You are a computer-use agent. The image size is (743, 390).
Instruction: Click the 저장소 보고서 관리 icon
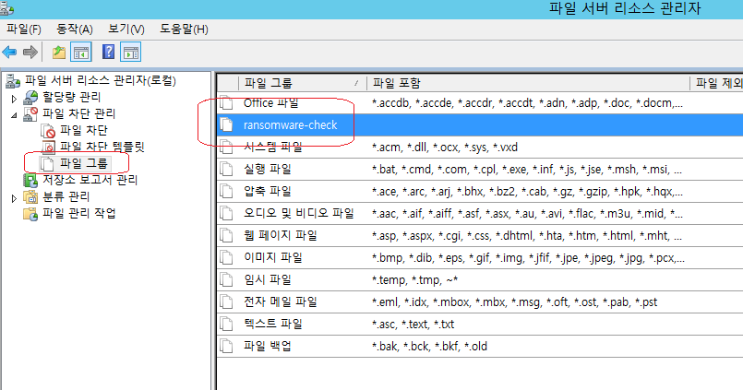click(x=30, y=181)
